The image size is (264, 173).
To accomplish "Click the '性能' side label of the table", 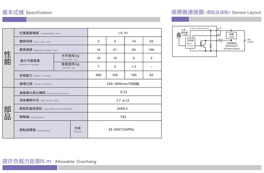I will tap(7, 58).
